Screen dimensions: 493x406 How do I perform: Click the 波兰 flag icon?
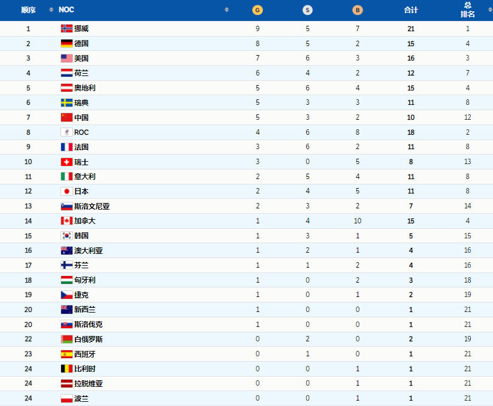coord(66,399)
